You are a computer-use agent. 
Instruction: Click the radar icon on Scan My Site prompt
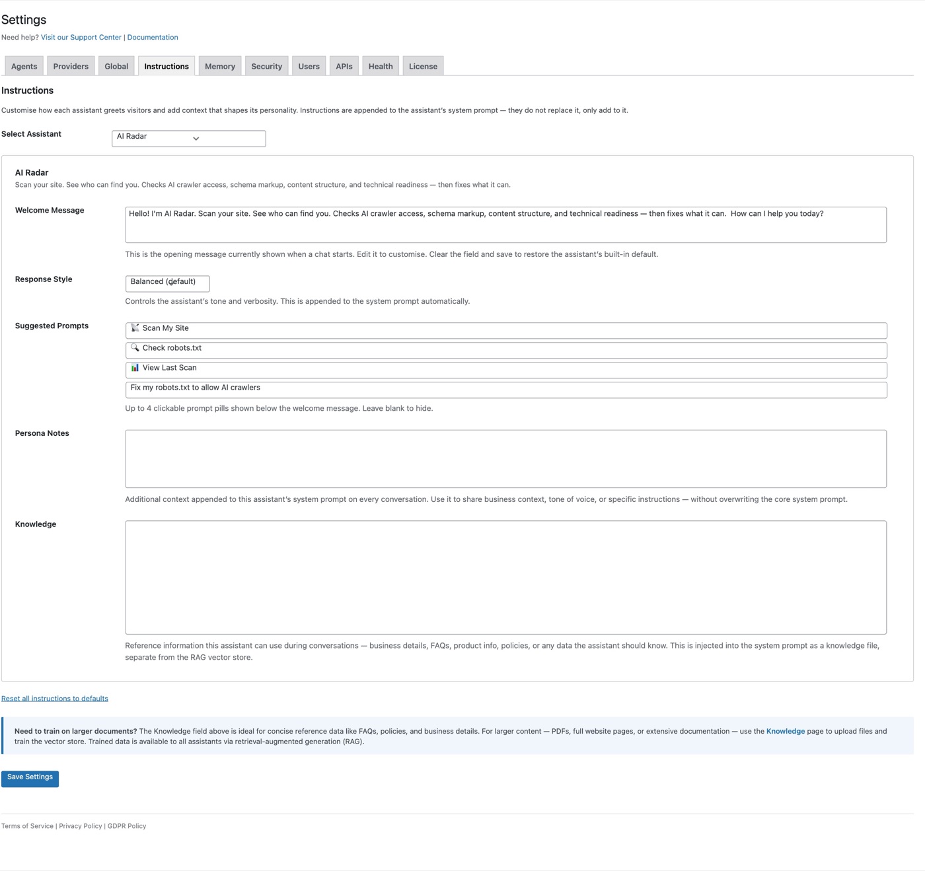point(135,328)
